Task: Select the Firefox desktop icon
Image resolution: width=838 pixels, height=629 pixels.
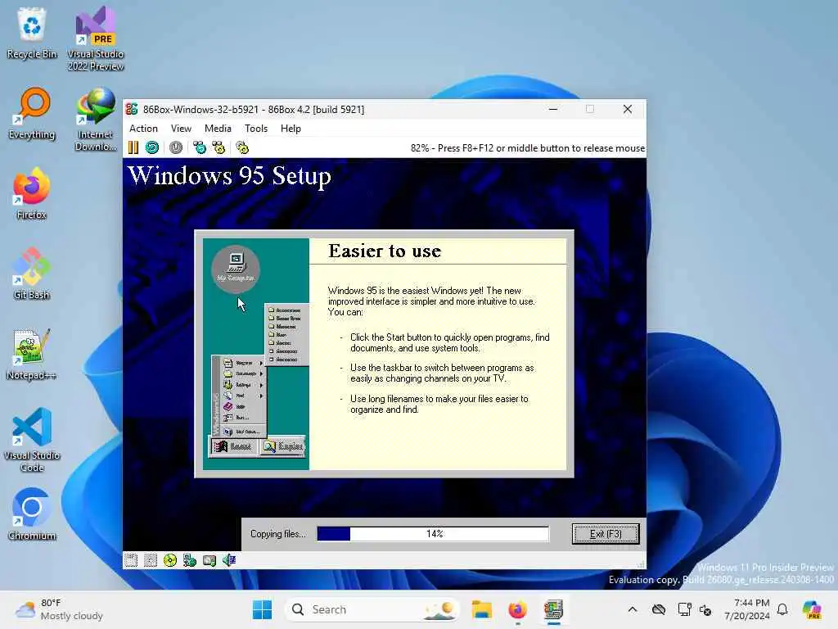Action: 32,193
